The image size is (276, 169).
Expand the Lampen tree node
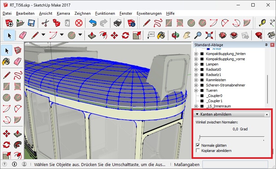tap(196, 64)
